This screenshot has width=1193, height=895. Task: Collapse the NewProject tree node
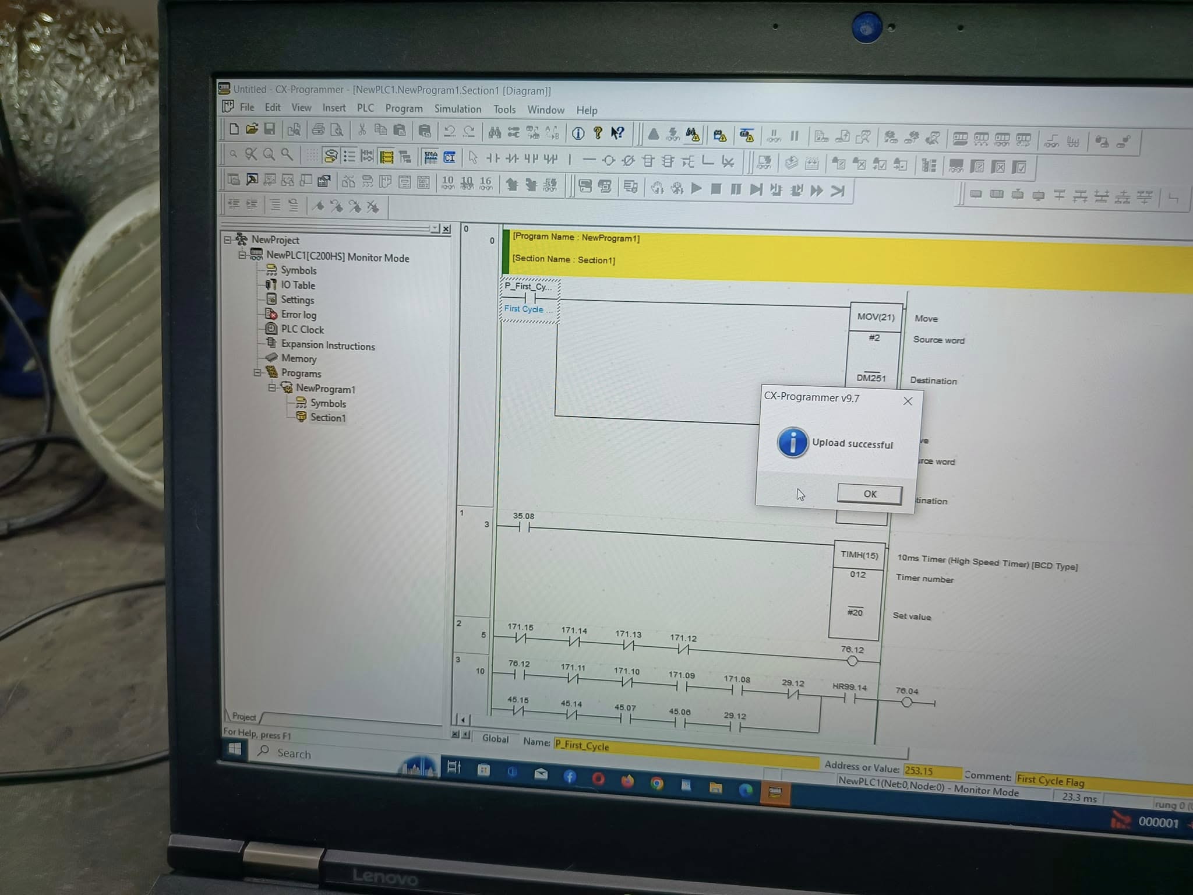click(x=228, y=239)
